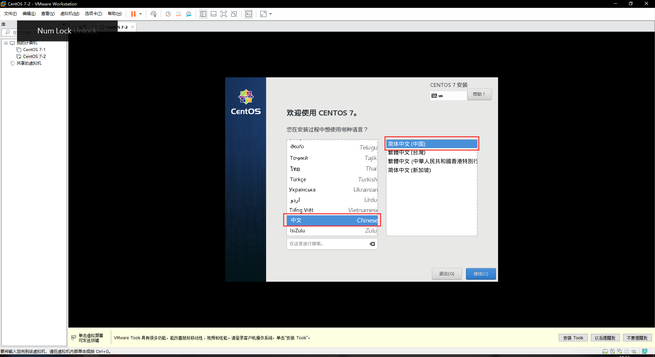655x357 pixels.
Task: Select Telugu in the language list
Action: pos(332,147)
